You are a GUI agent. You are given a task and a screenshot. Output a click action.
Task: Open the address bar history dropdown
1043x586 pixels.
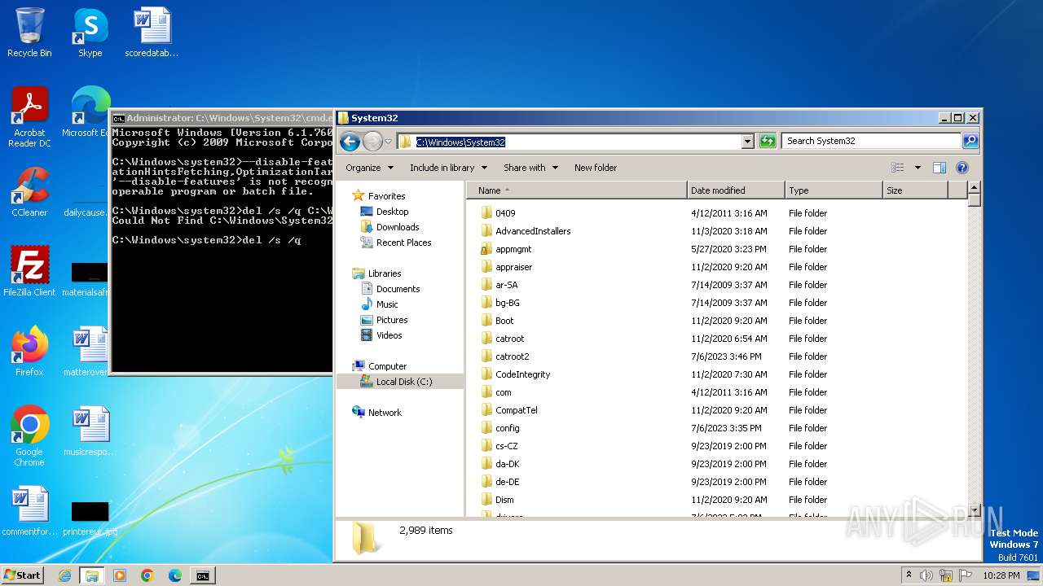pos(747,142)
